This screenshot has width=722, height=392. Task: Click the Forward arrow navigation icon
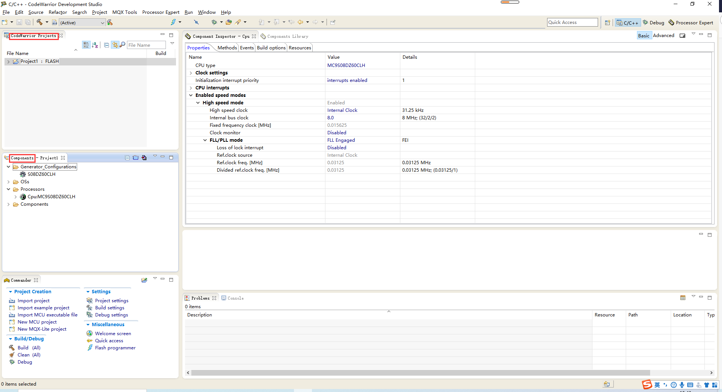(315, 22)
